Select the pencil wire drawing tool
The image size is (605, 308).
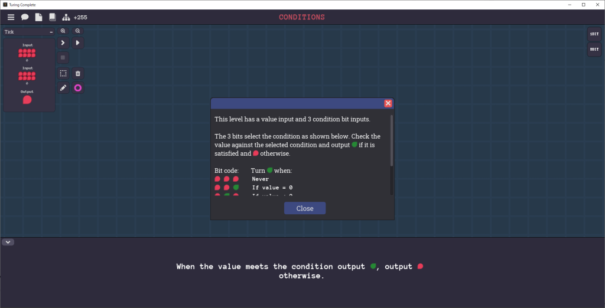click(63, 88)
